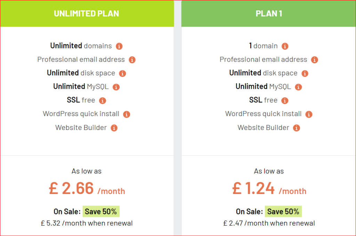Select the PLAN 1 header
The width and height of the screenshot is (356, 236).
tap(269, 14)
